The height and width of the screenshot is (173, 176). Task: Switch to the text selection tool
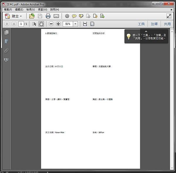[34, 24]
